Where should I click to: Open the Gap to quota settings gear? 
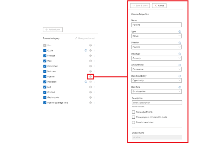click(x=91, y=98)
